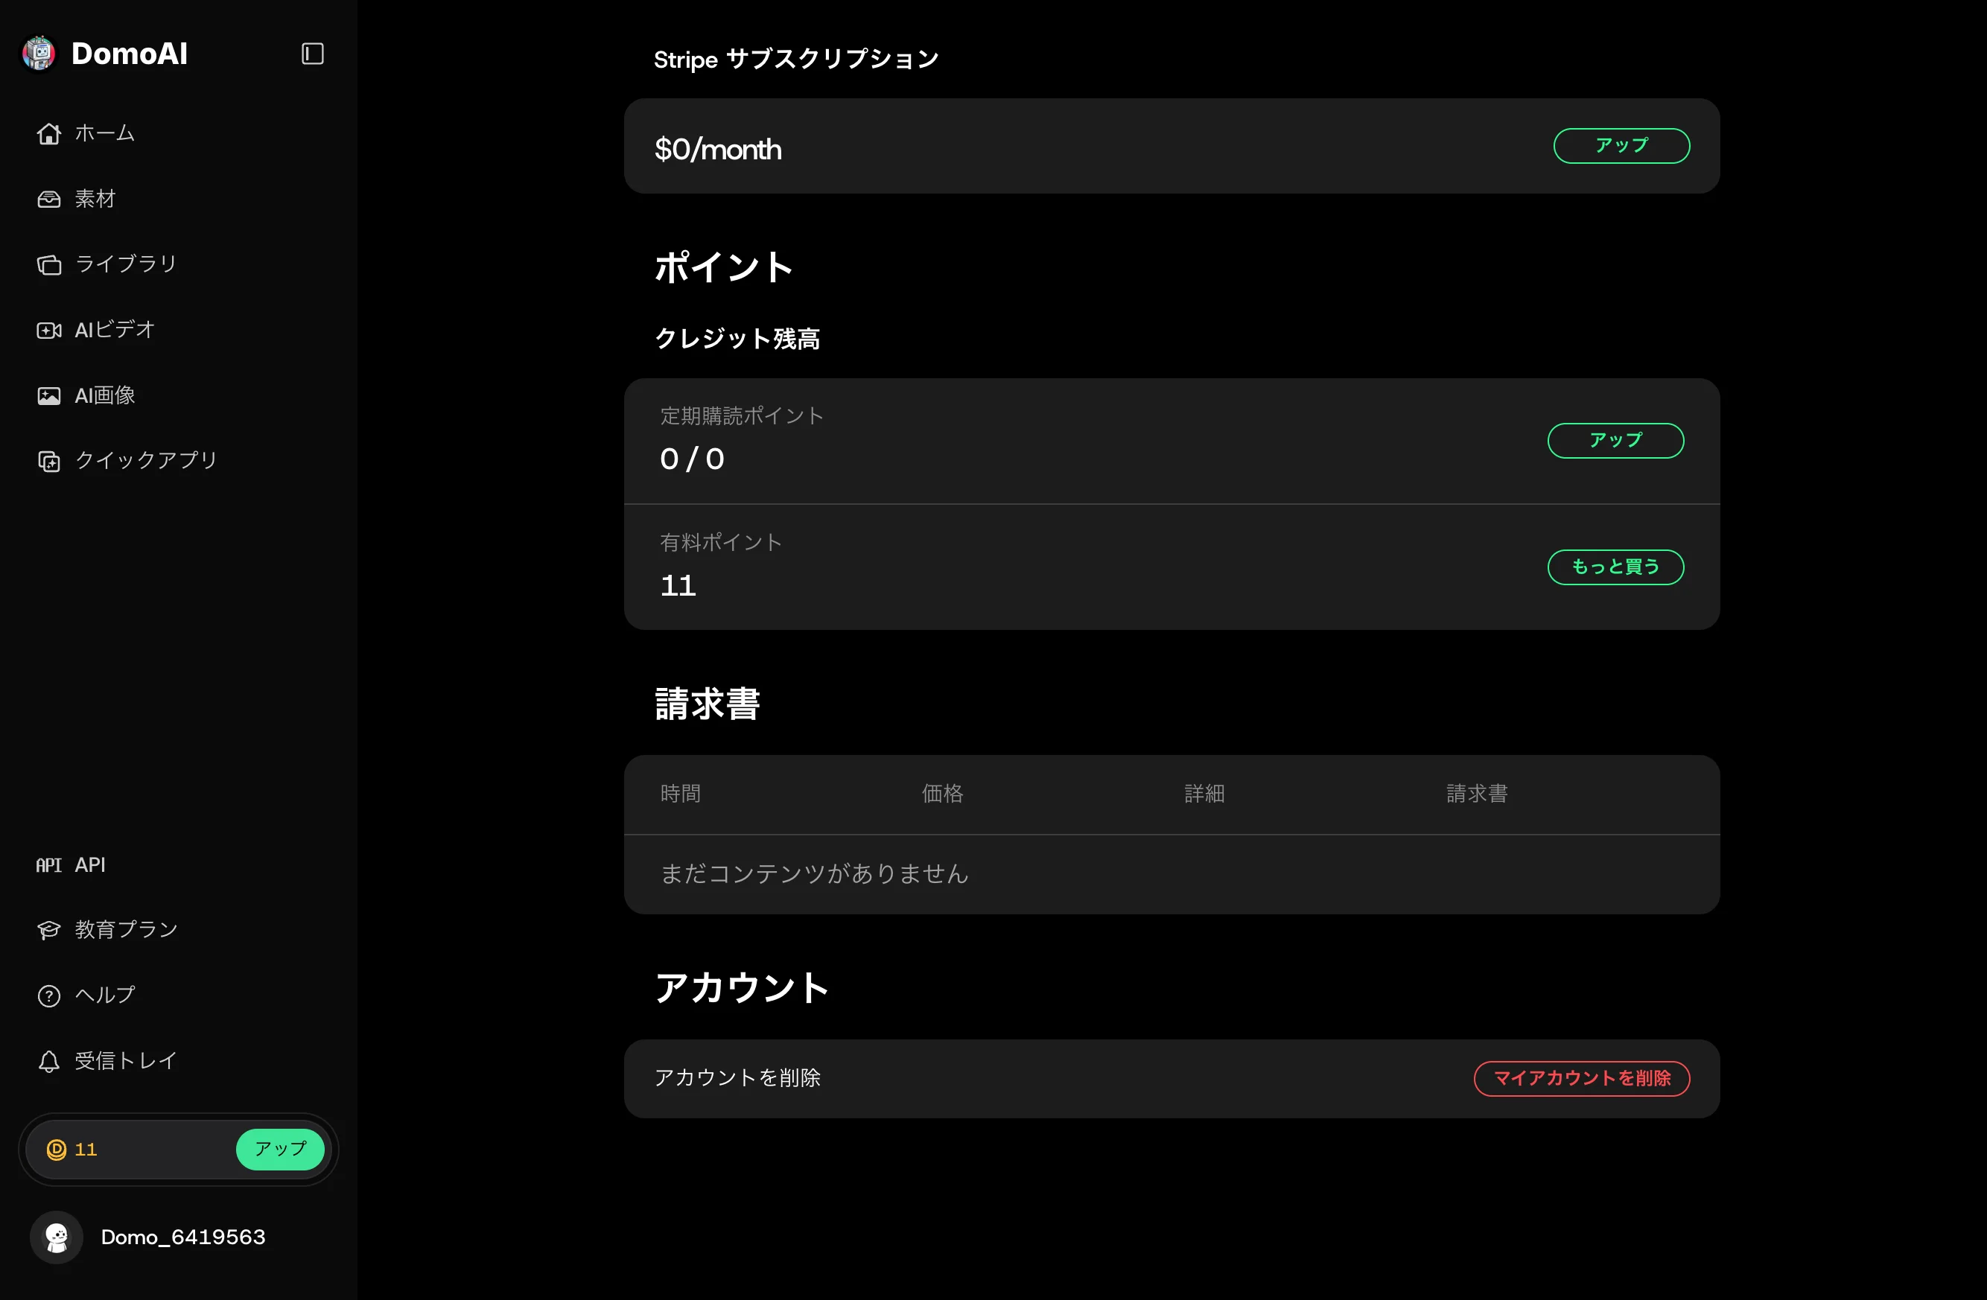Click the inbox tray icon beside 素材
The width and height of the screenshot is (1987, 1300).
[49, 200]
